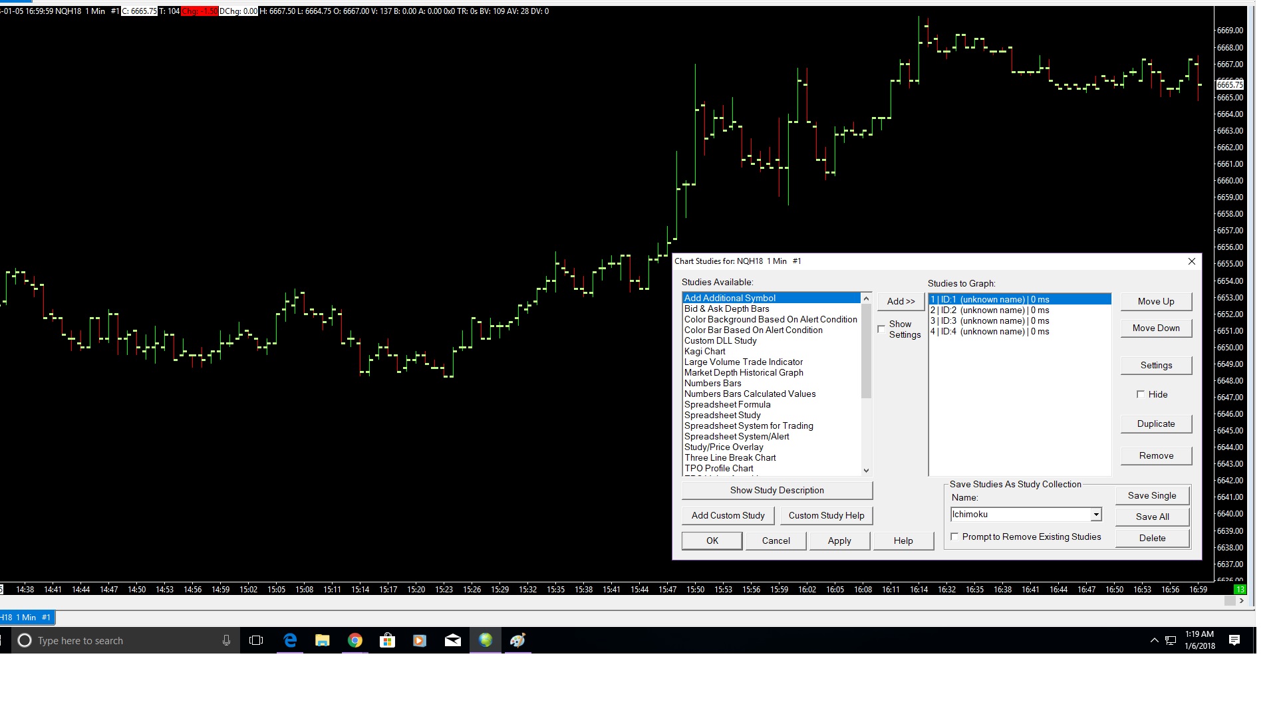Select Kagi Chart in Studies Available
Image resolution: width=1277 pixels, height=718 pixels.
[x=704, y=351]
